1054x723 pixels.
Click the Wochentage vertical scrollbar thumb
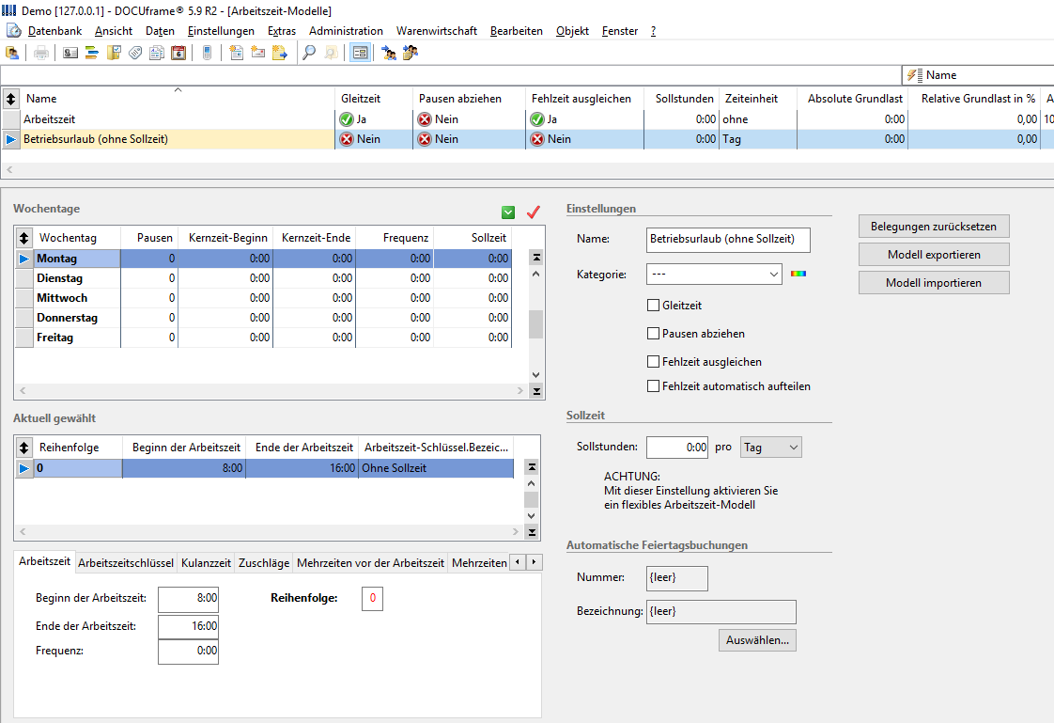pyautogui.click(x=535, y=324)
